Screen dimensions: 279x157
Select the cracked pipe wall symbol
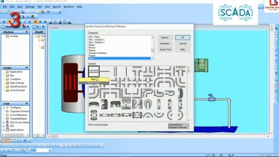(126, 104)
